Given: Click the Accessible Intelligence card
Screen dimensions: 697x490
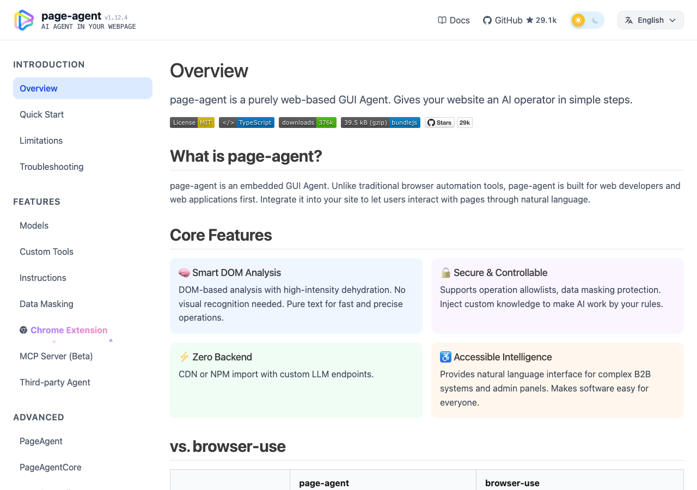Looking at the screenshot, I should point(558,380).
